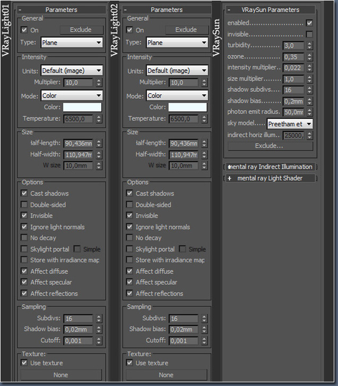Enable Skylight portal in VRayLight02
The width and height of the screenshot is (338, 386).
(130, 249)
